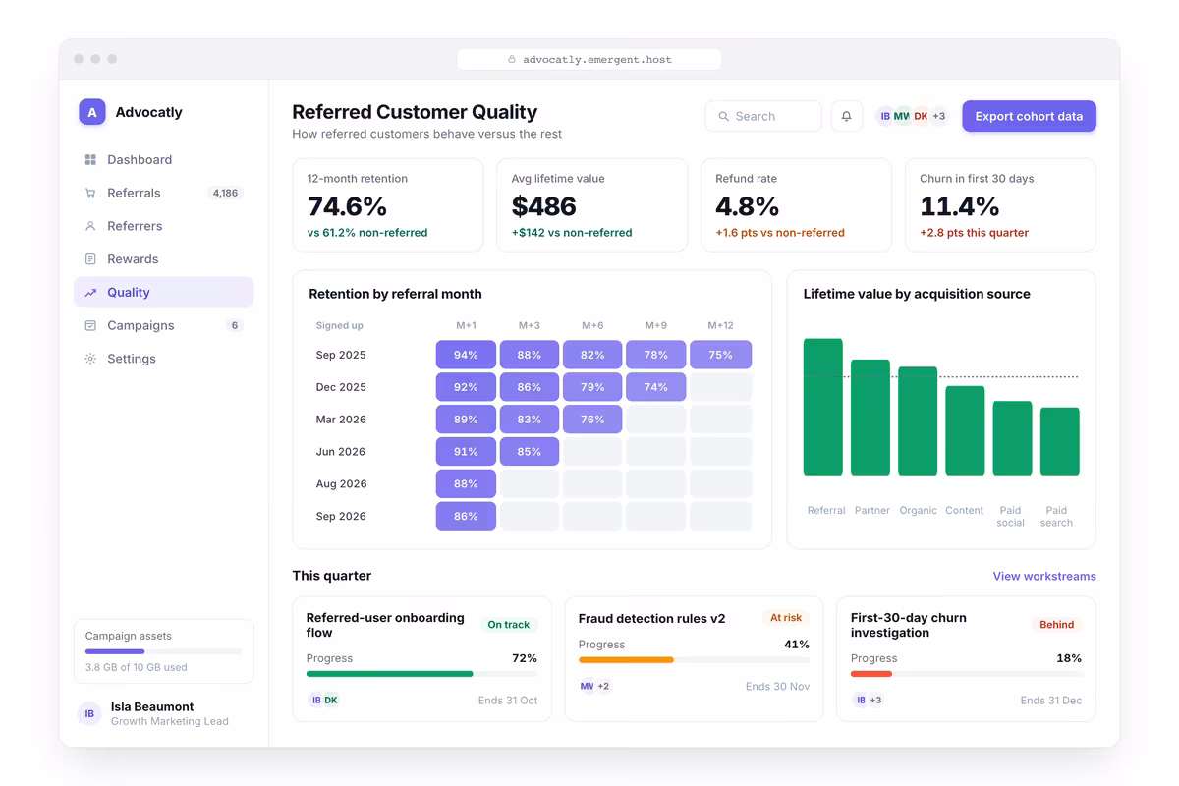Click the Fraud detection 41% progress bar
Image resolution: width=1179 pixels, height=786 pixels.
coord(694,660)
